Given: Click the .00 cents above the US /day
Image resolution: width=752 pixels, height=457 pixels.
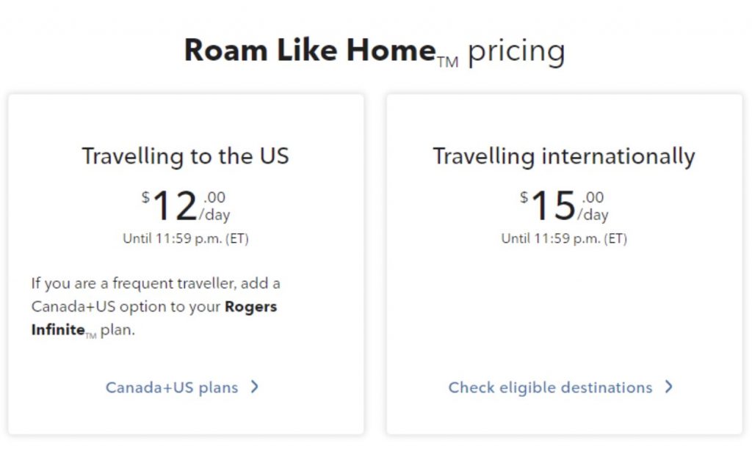Looking at the screenshot, I should pyautogui.click(x=214, y=197).
